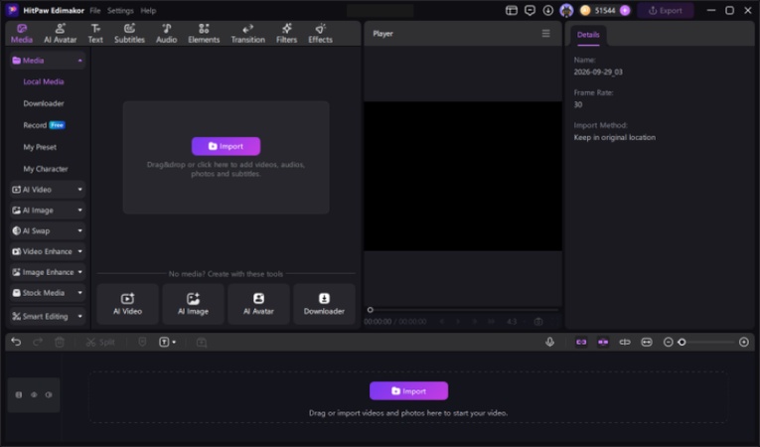Open Record in sidebar

44,125
